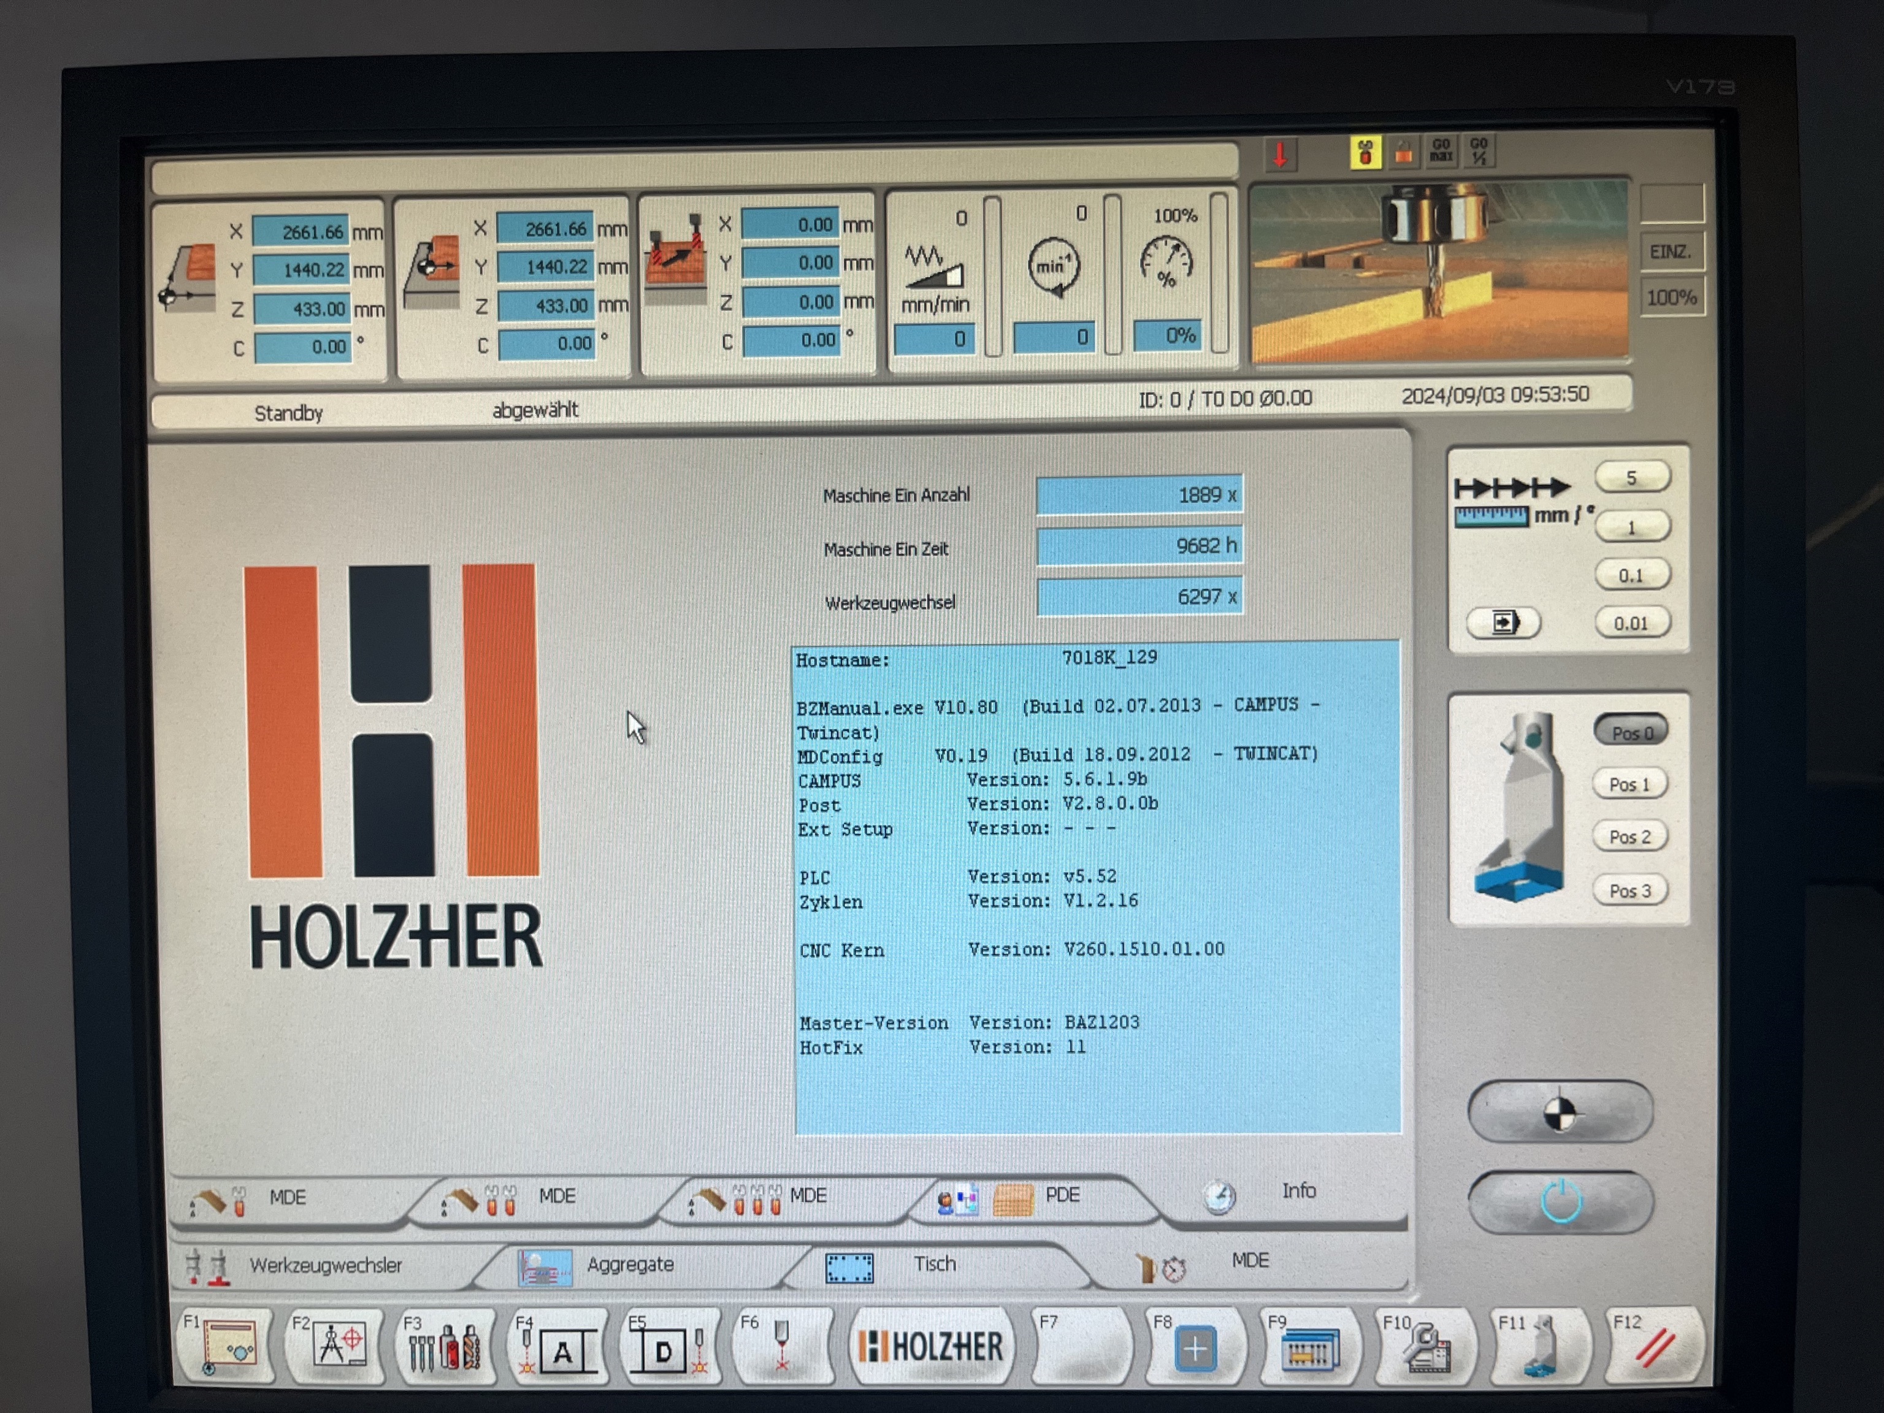The height and width of the screenshot is (1413, 1884).
Task: Click the feed rate vertical bar
Action: 992,277
